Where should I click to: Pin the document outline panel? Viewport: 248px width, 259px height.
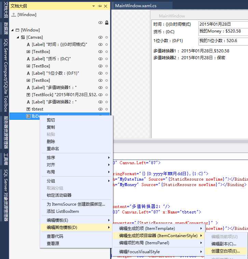(x=100, y=6)
